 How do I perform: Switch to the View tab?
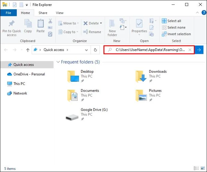tap(59, 13)
